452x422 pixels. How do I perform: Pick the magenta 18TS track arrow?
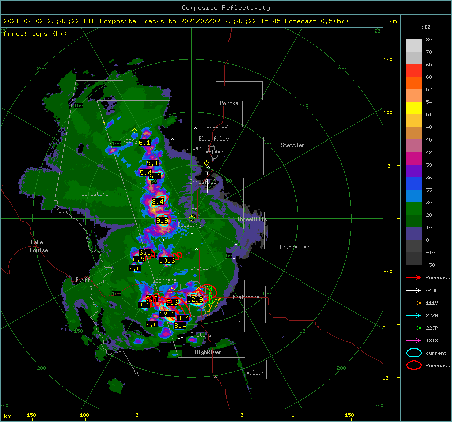pos(414,341)
